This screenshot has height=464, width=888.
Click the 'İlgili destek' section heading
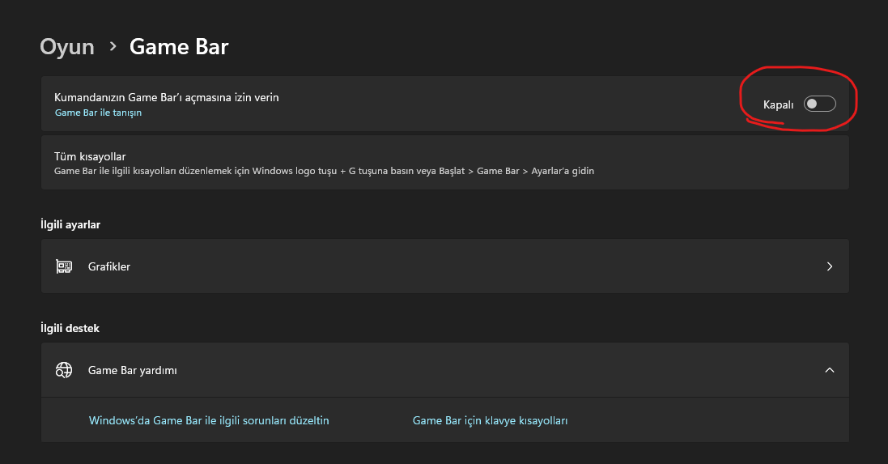click(70, 329)
